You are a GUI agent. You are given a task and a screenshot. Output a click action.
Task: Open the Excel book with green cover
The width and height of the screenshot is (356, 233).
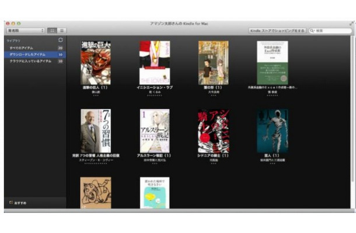click(273, 63)
